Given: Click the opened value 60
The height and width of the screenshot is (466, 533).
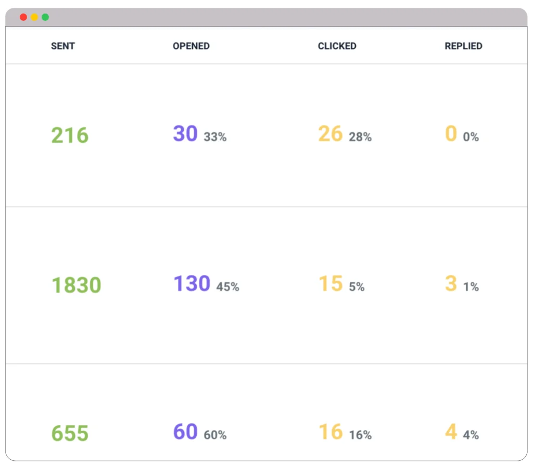Looking at the screenshot, I should (x=185, y=431).
